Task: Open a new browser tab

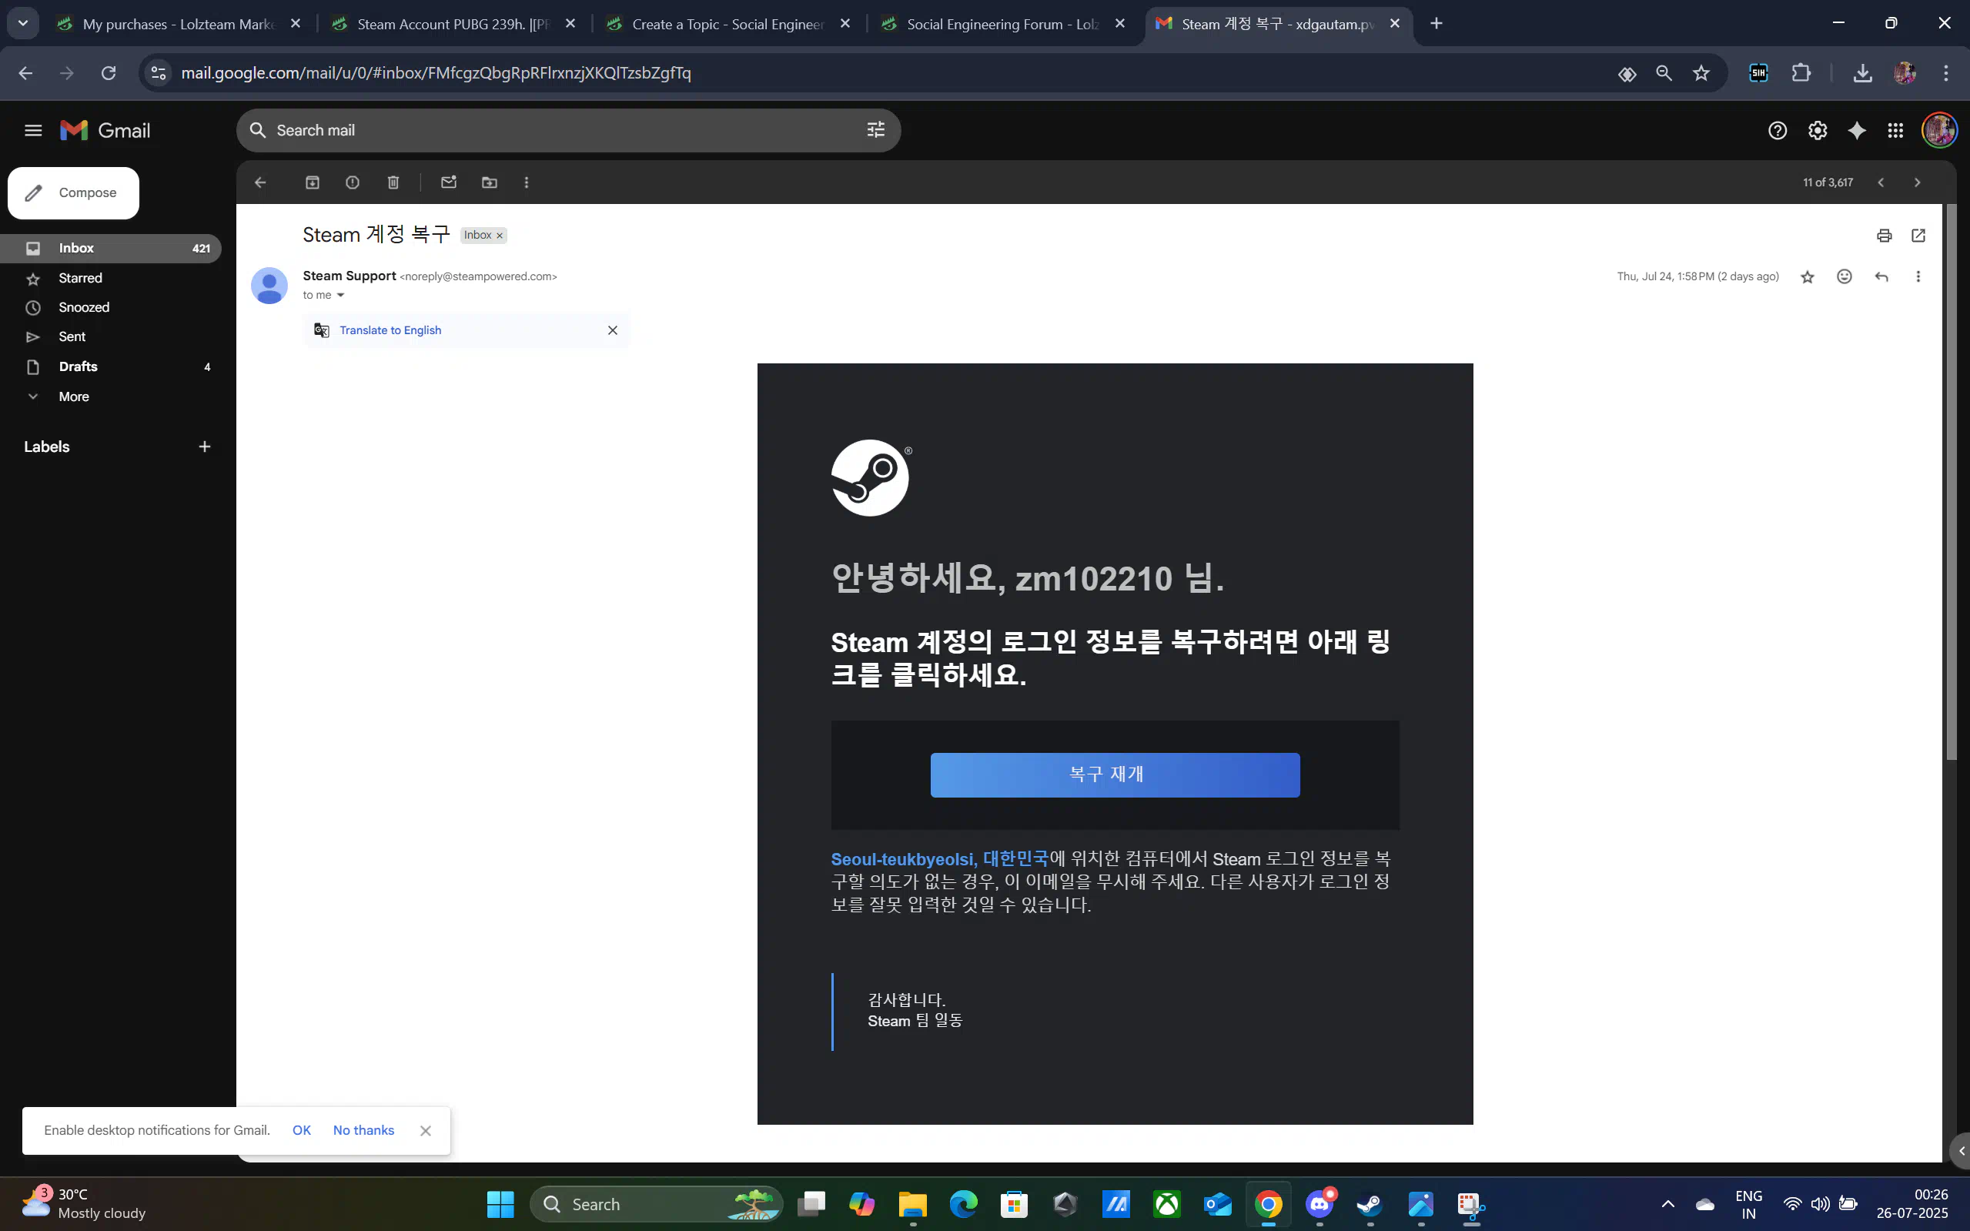Action: 1437,24
